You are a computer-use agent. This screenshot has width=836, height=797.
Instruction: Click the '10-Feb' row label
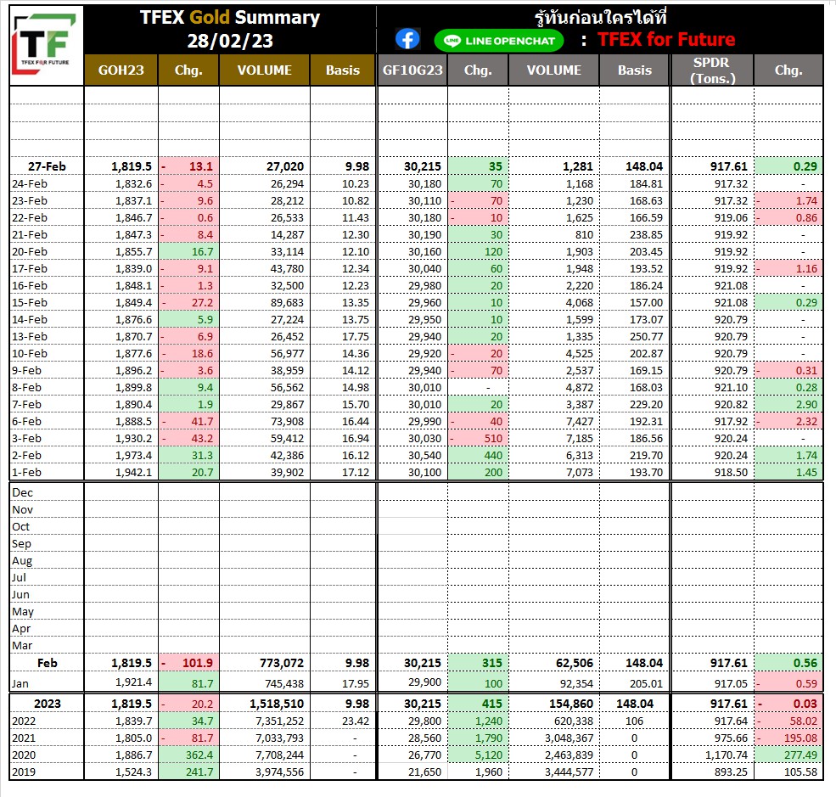pyautogui.click(x=30, y=353)
